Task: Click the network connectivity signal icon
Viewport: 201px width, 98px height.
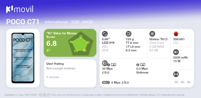Action: [x=176, y=74]
